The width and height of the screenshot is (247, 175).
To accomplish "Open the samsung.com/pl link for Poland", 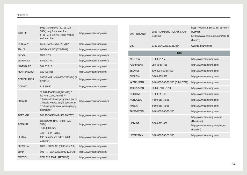I will pos(94,101).
